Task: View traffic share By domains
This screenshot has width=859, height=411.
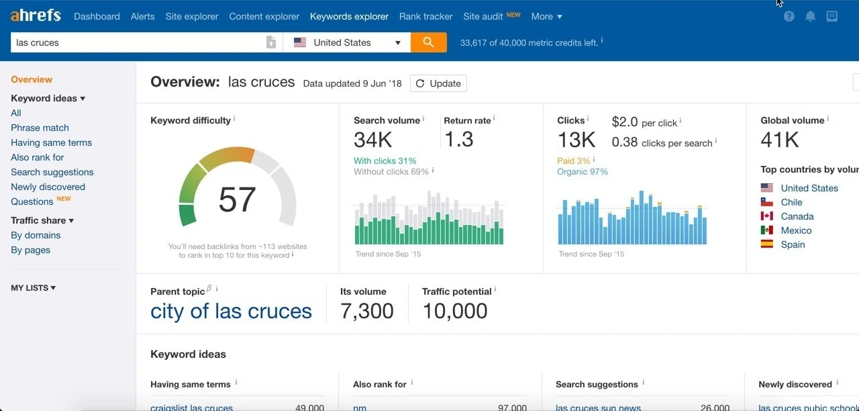Action: point(36,235)
